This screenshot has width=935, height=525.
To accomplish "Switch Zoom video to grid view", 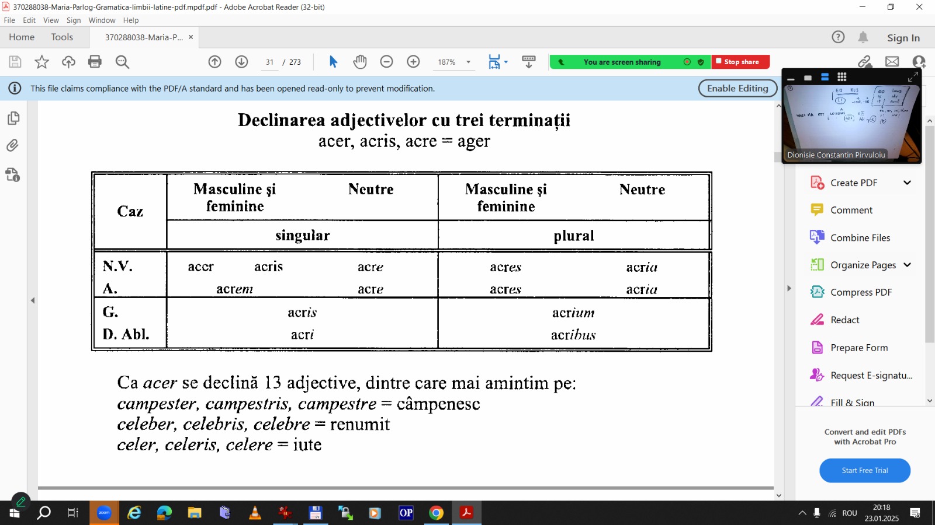I will coord(842,77).
